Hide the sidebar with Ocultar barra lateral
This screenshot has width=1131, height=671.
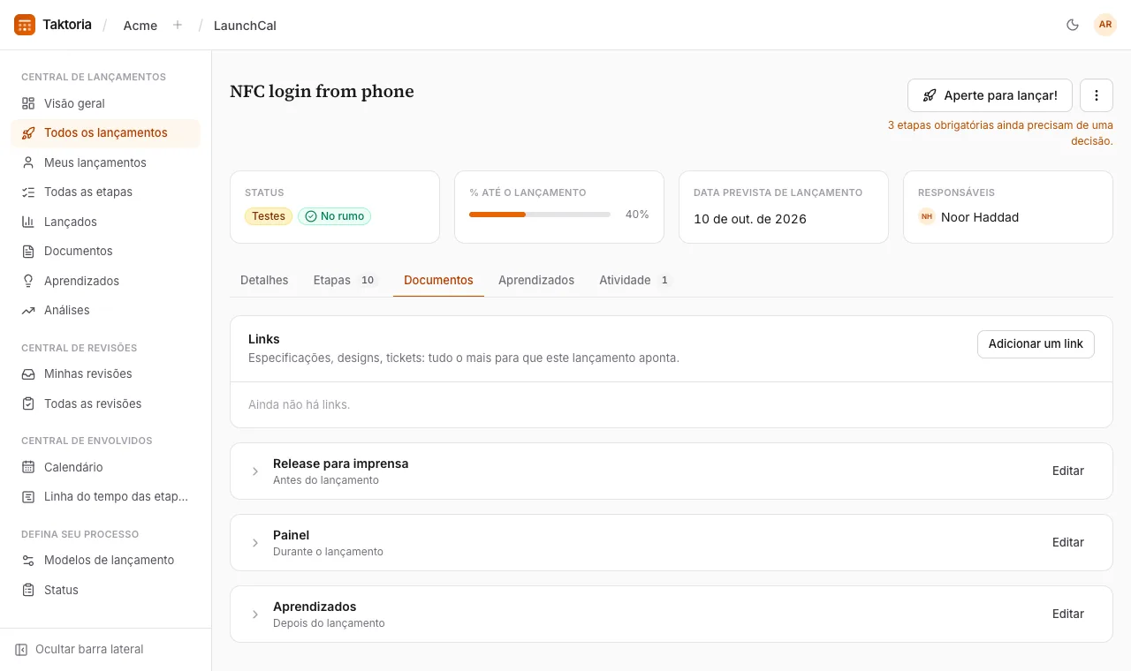coord(80,649)
